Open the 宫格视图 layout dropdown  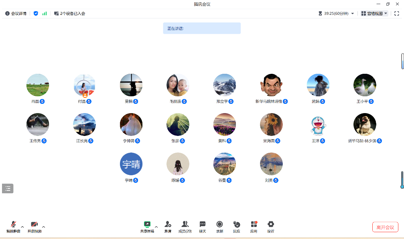374,13
